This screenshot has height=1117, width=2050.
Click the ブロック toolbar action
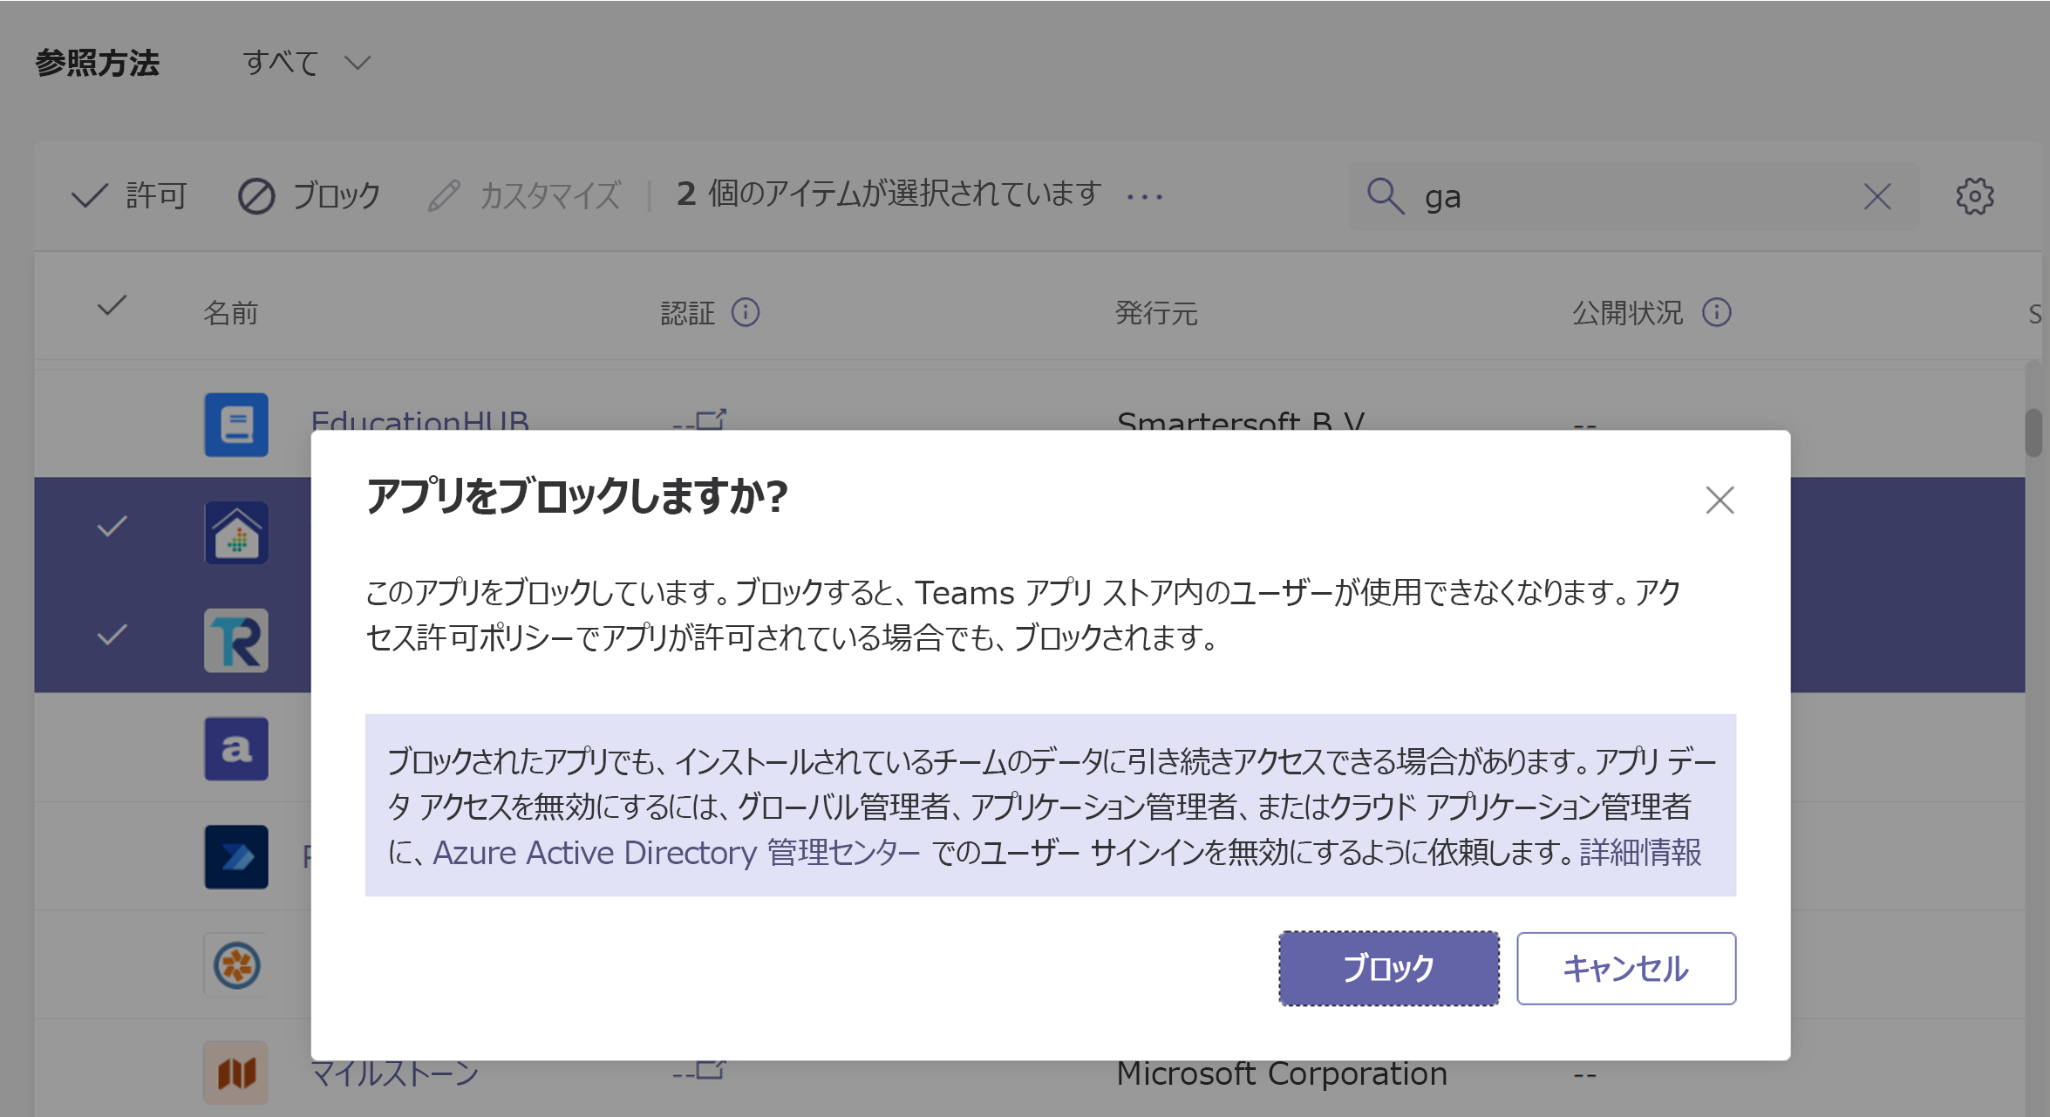[310, 195]
